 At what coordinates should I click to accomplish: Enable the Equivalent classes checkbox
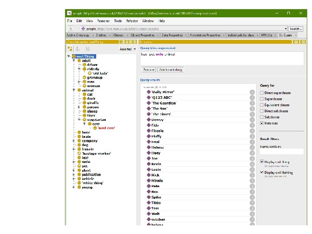[x=262, y=105]
